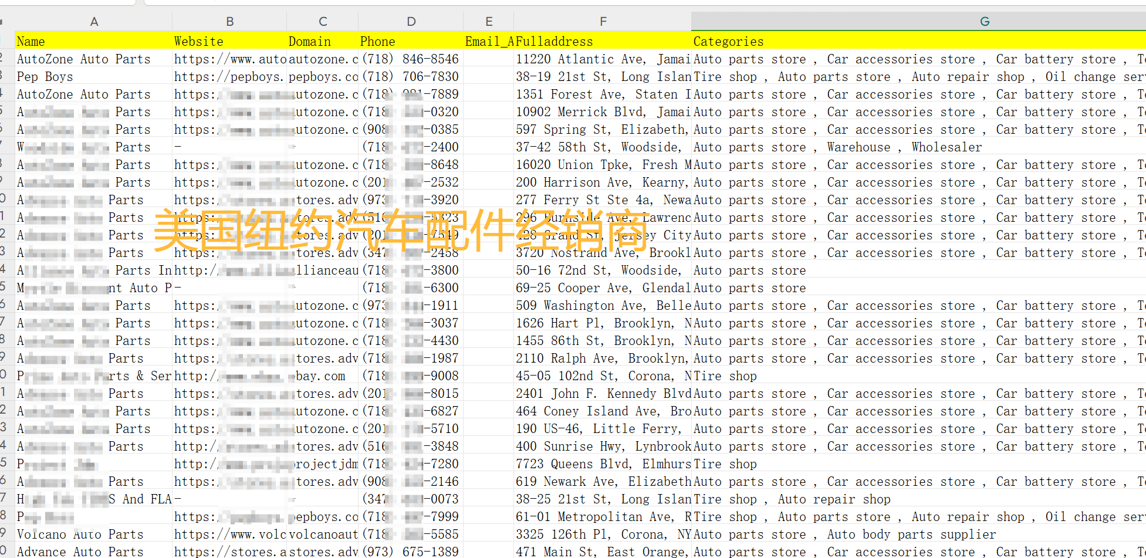The height and width of the screenshot is (558, 1146).
Task: Select address '1455 86th St, Brooklyn'
Action: pyautogui.click(x=603, y=341)
